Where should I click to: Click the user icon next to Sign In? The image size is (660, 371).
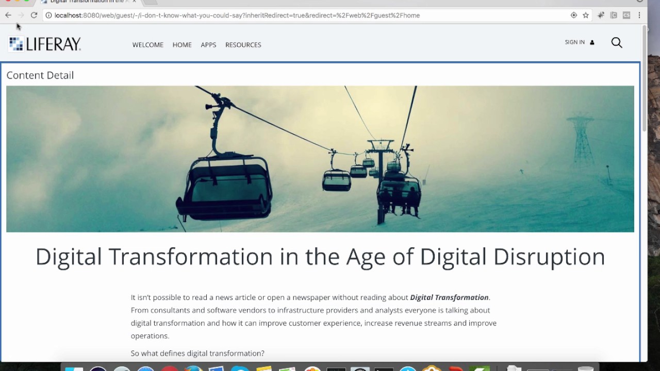pyautogui.click(x=592, y=43)
